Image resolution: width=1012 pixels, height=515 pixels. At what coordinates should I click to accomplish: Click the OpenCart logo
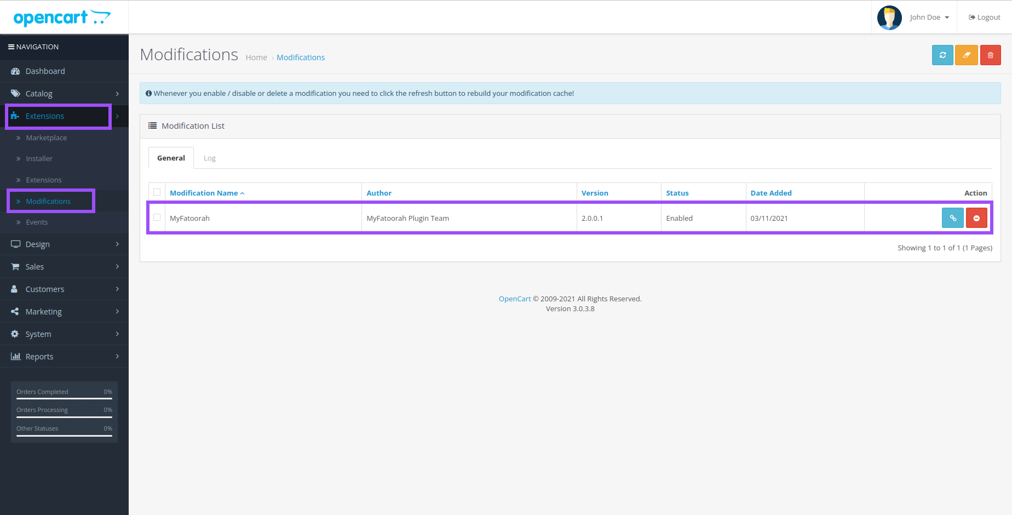click(62, 18)
